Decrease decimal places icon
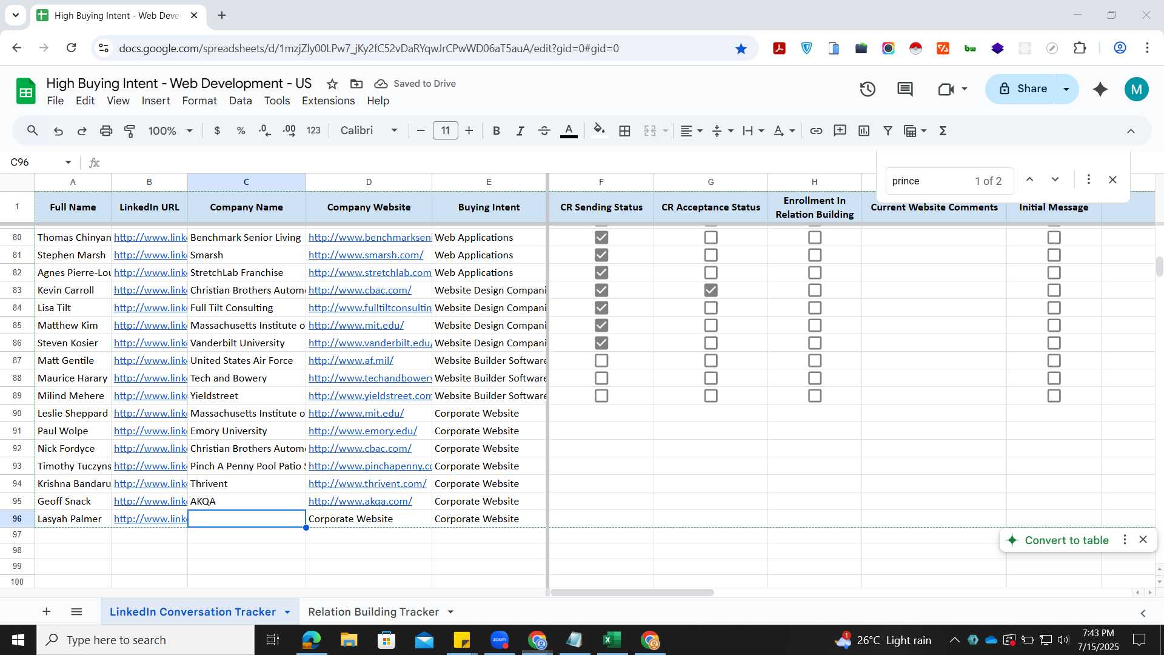The image size is (1164, 655). 265,131
